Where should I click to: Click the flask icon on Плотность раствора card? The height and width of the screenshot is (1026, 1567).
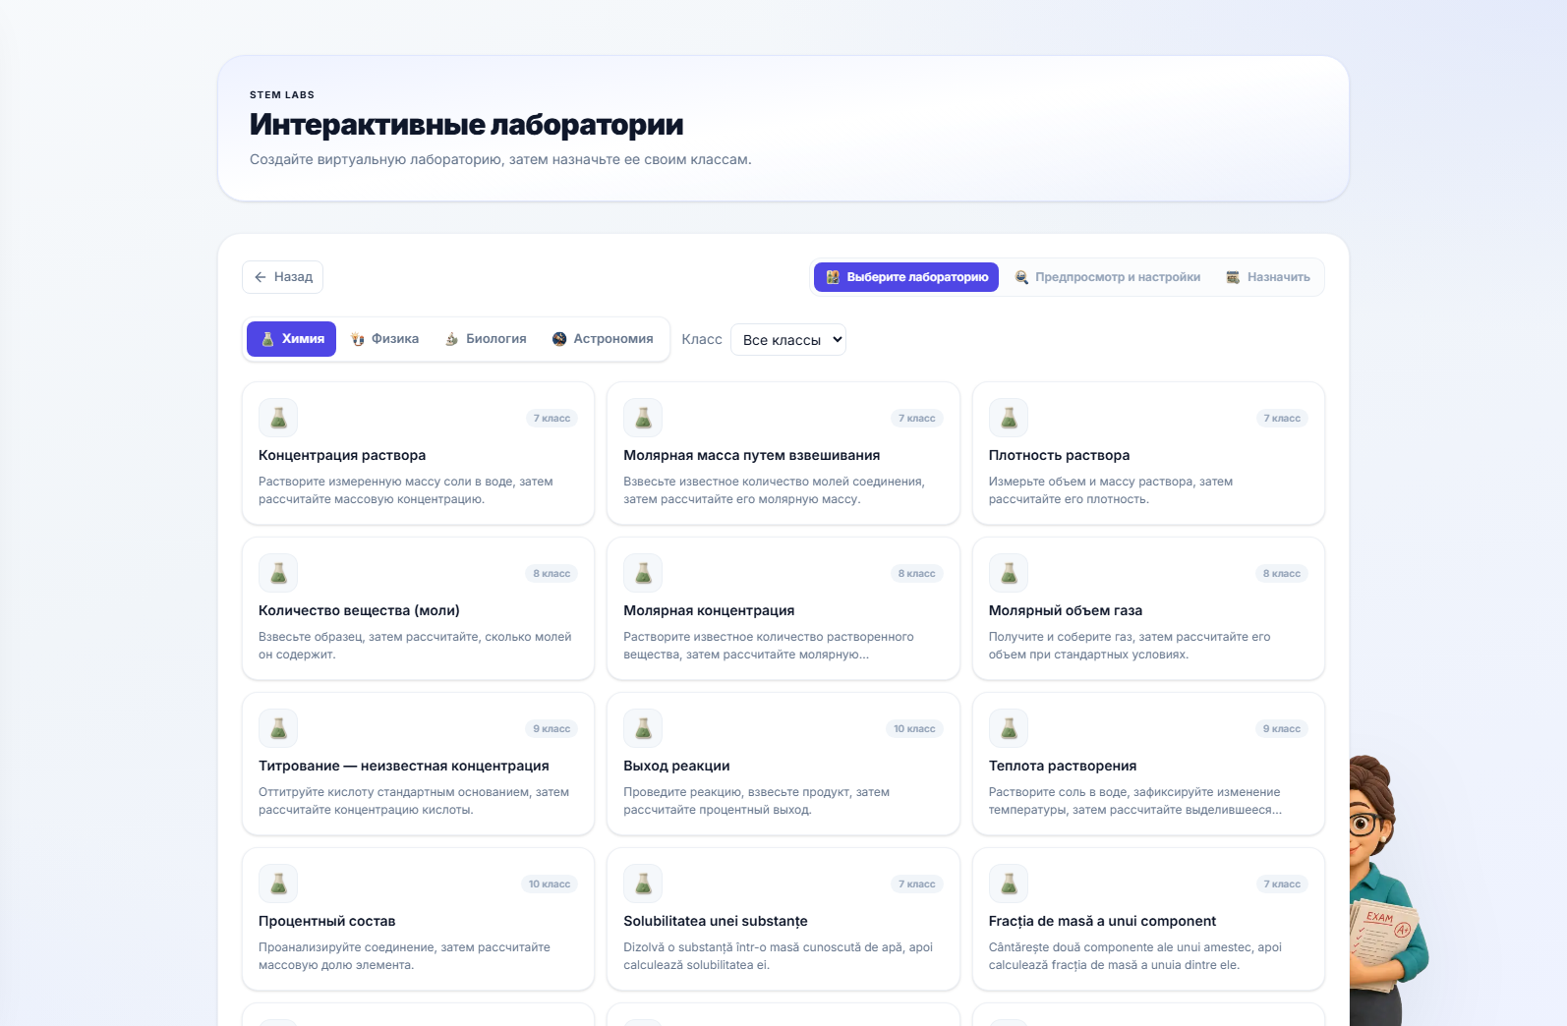click(x=1009, y=418)
